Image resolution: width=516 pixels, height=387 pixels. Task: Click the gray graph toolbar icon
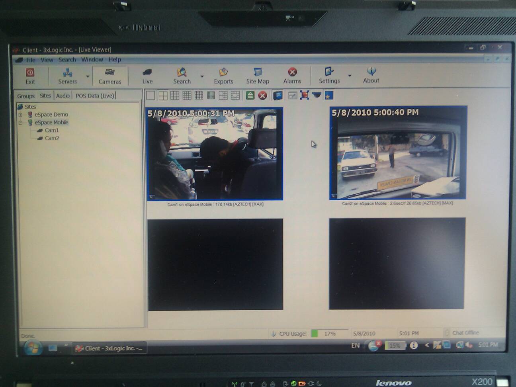pyautogui.click(x=292, y=95)
